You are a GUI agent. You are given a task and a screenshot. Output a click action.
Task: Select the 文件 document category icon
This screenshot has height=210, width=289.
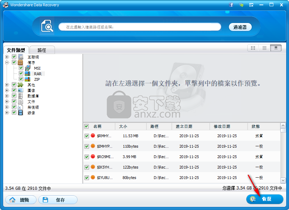coord(21,101)
